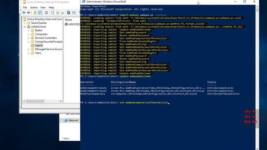Click the green Refresh icon in ADUC toolbar
Image resolution: width=267 pixels, height=150 pixels.
coord(58,13)
